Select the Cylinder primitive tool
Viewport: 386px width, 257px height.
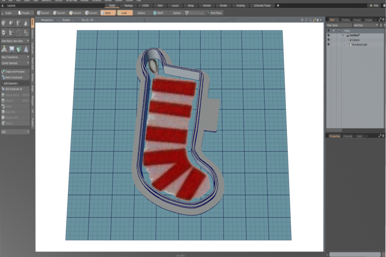18,23
